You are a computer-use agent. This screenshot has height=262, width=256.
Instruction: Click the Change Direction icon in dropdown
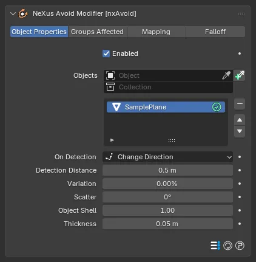point(109,157)
